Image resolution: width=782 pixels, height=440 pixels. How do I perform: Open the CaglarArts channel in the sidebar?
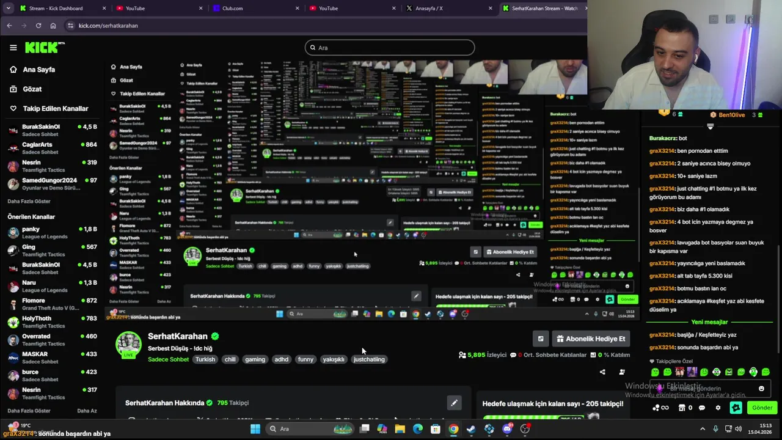pos(51,148)
